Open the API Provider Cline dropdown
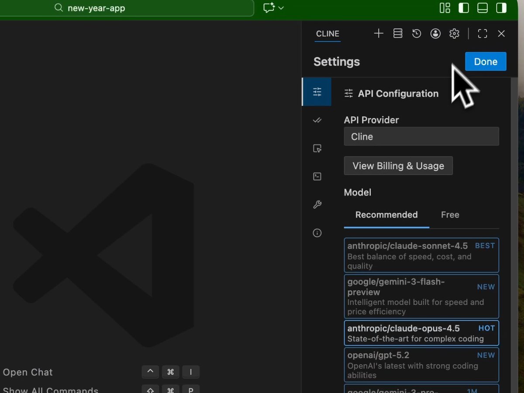 (x=421, y=136)
